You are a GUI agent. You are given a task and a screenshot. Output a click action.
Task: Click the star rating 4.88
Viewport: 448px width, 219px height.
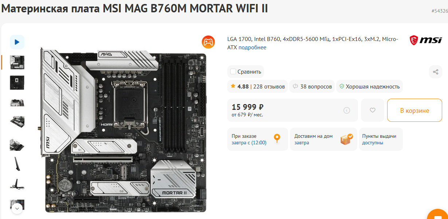click(240, 86)
